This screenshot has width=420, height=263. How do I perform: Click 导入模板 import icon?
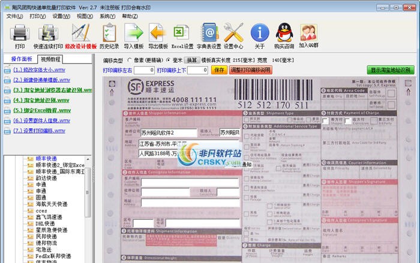click(134, 32)
